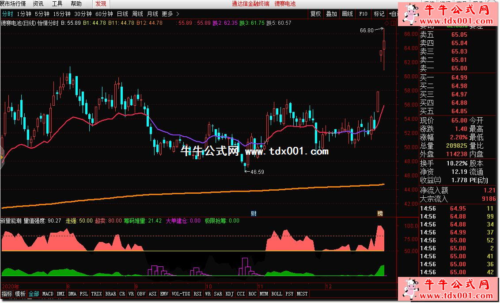Apply the RSI indicator
Viewport: 500px width, 303px height.
pos(198,294)
